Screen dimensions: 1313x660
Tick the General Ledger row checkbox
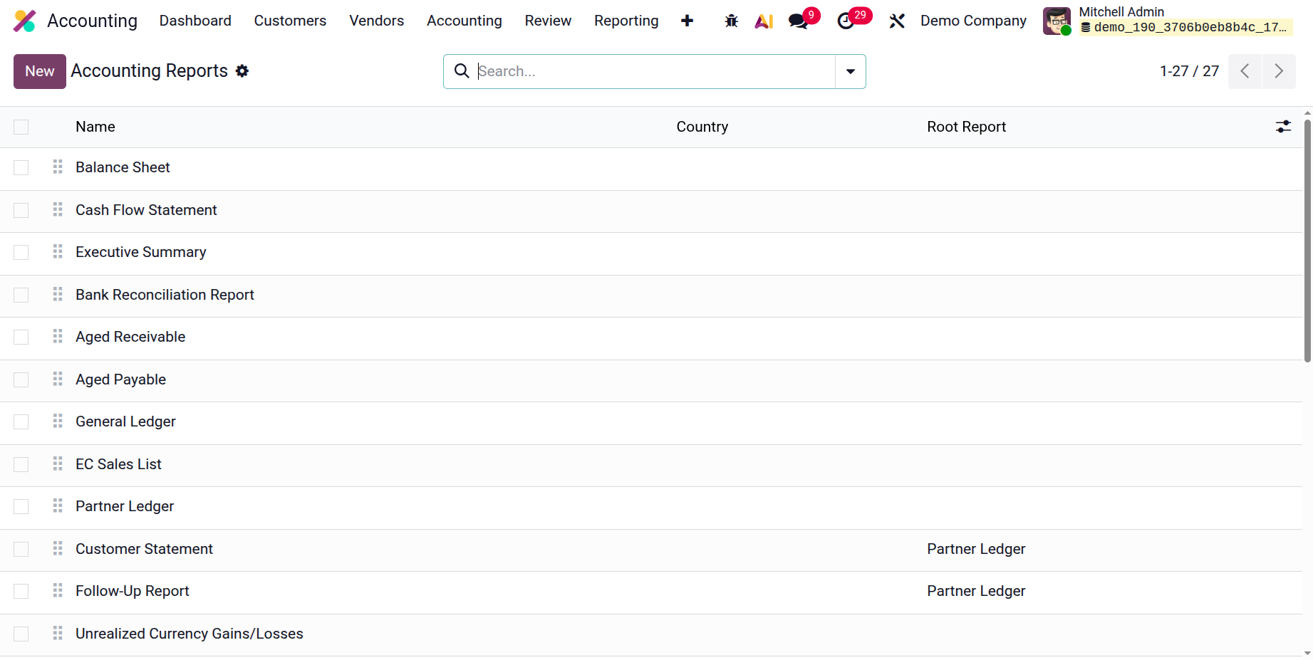tap(21, 422)
